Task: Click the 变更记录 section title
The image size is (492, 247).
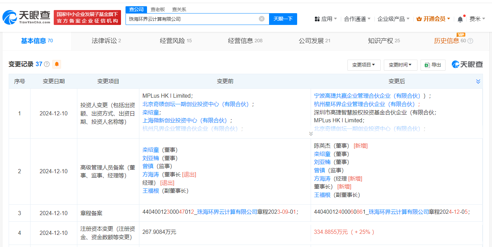Action: coord(21,64)
